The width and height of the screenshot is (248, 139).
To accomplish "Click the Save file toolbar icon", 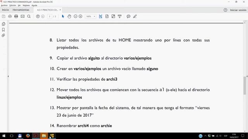I will (3, 16).
